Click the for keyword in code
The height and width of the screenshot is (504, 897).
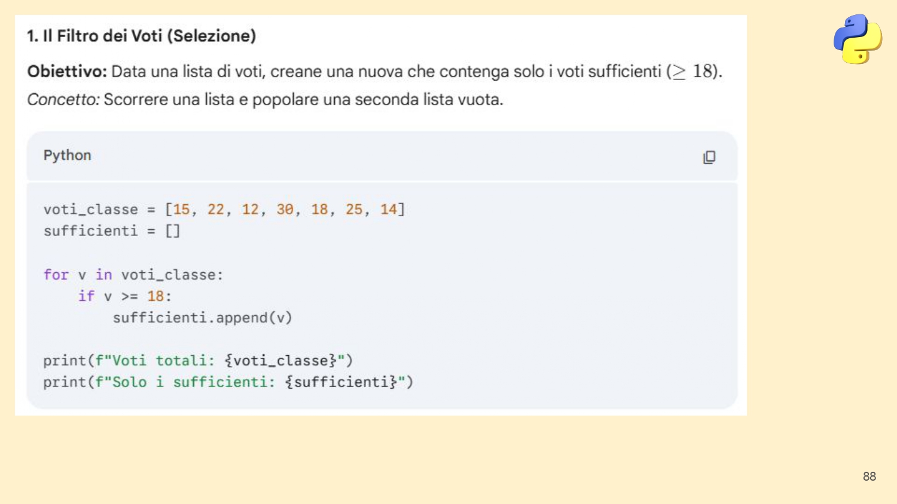click(x=56, y=275)
